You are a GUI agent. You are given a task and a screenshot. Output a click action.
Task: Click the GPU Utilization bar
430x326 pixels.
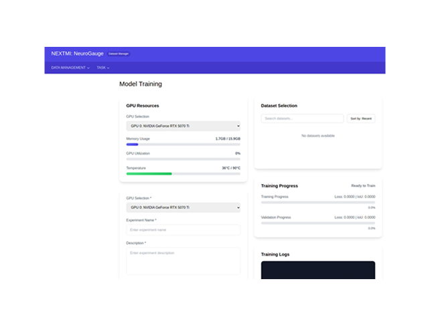click(x=183, y=159)
